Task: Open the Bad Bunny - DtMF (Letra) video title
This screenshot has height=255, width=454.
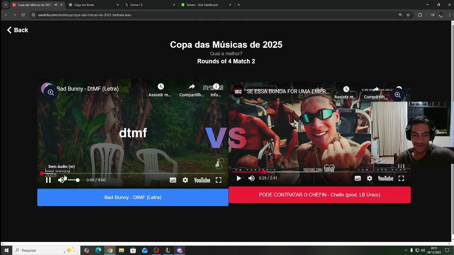Action: [88, 89]
